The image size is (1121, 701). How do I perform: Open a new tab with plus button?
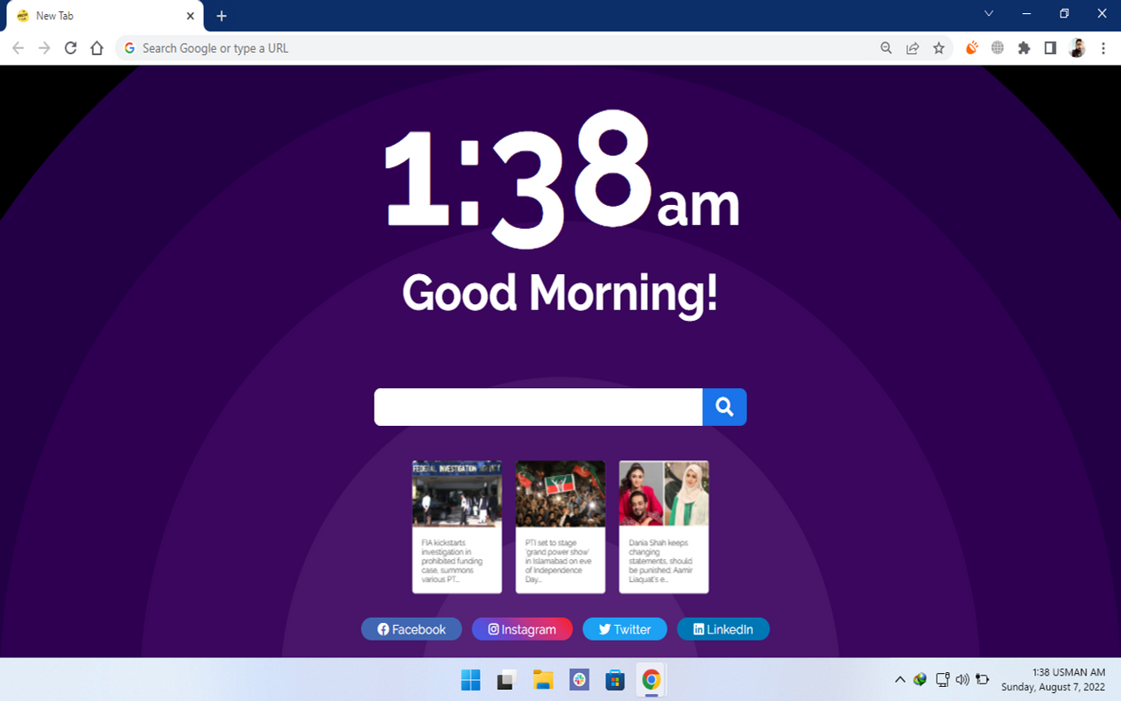coord(222,16)
